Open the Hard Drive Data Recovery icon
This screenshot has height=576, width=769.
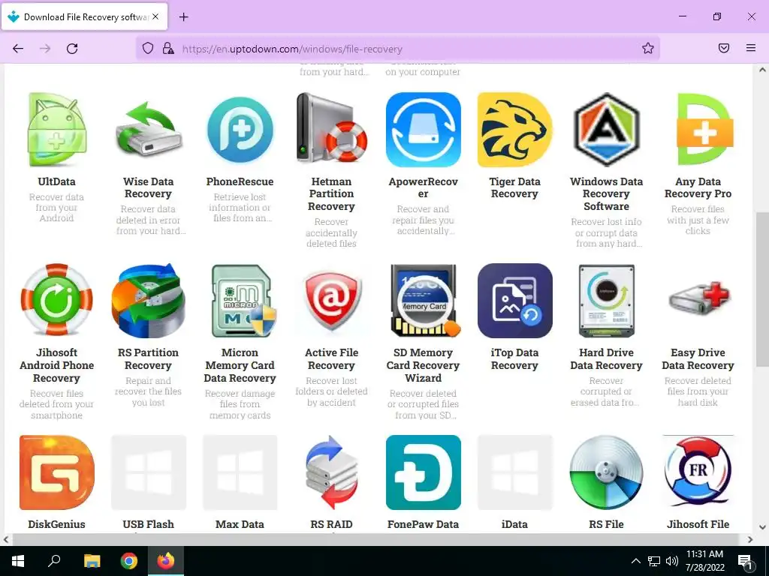pyautogui.click(x=607, y=301)
